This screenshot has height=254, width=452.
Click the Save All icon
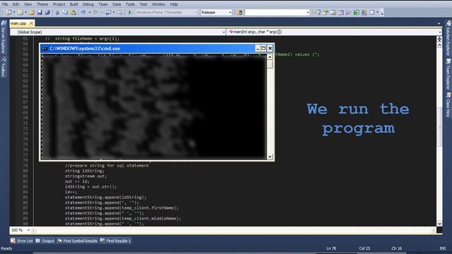tap(47, 13)
